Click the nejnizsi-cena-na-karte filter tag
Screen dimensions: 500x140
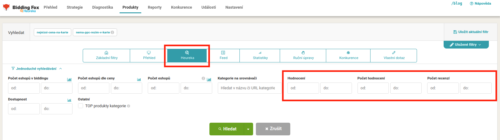point(52,32)
